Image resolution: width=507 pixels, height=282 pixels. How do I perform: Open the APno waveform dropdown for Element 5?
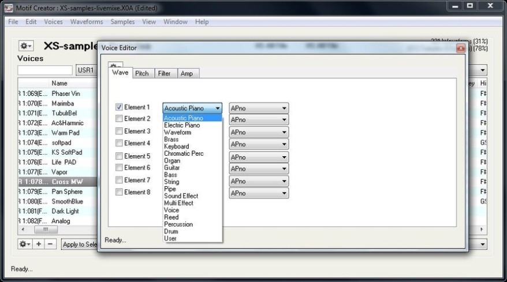point(259,157)
